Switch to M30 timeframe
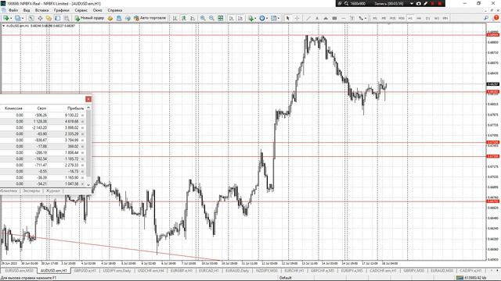 tap(402, 18)
